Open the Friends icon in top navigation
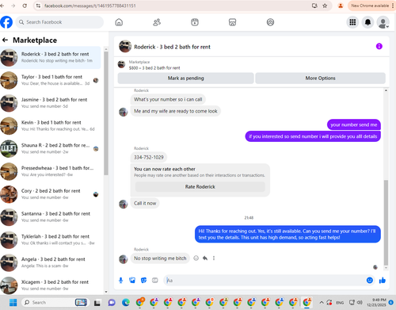 (x=157, y=22)
